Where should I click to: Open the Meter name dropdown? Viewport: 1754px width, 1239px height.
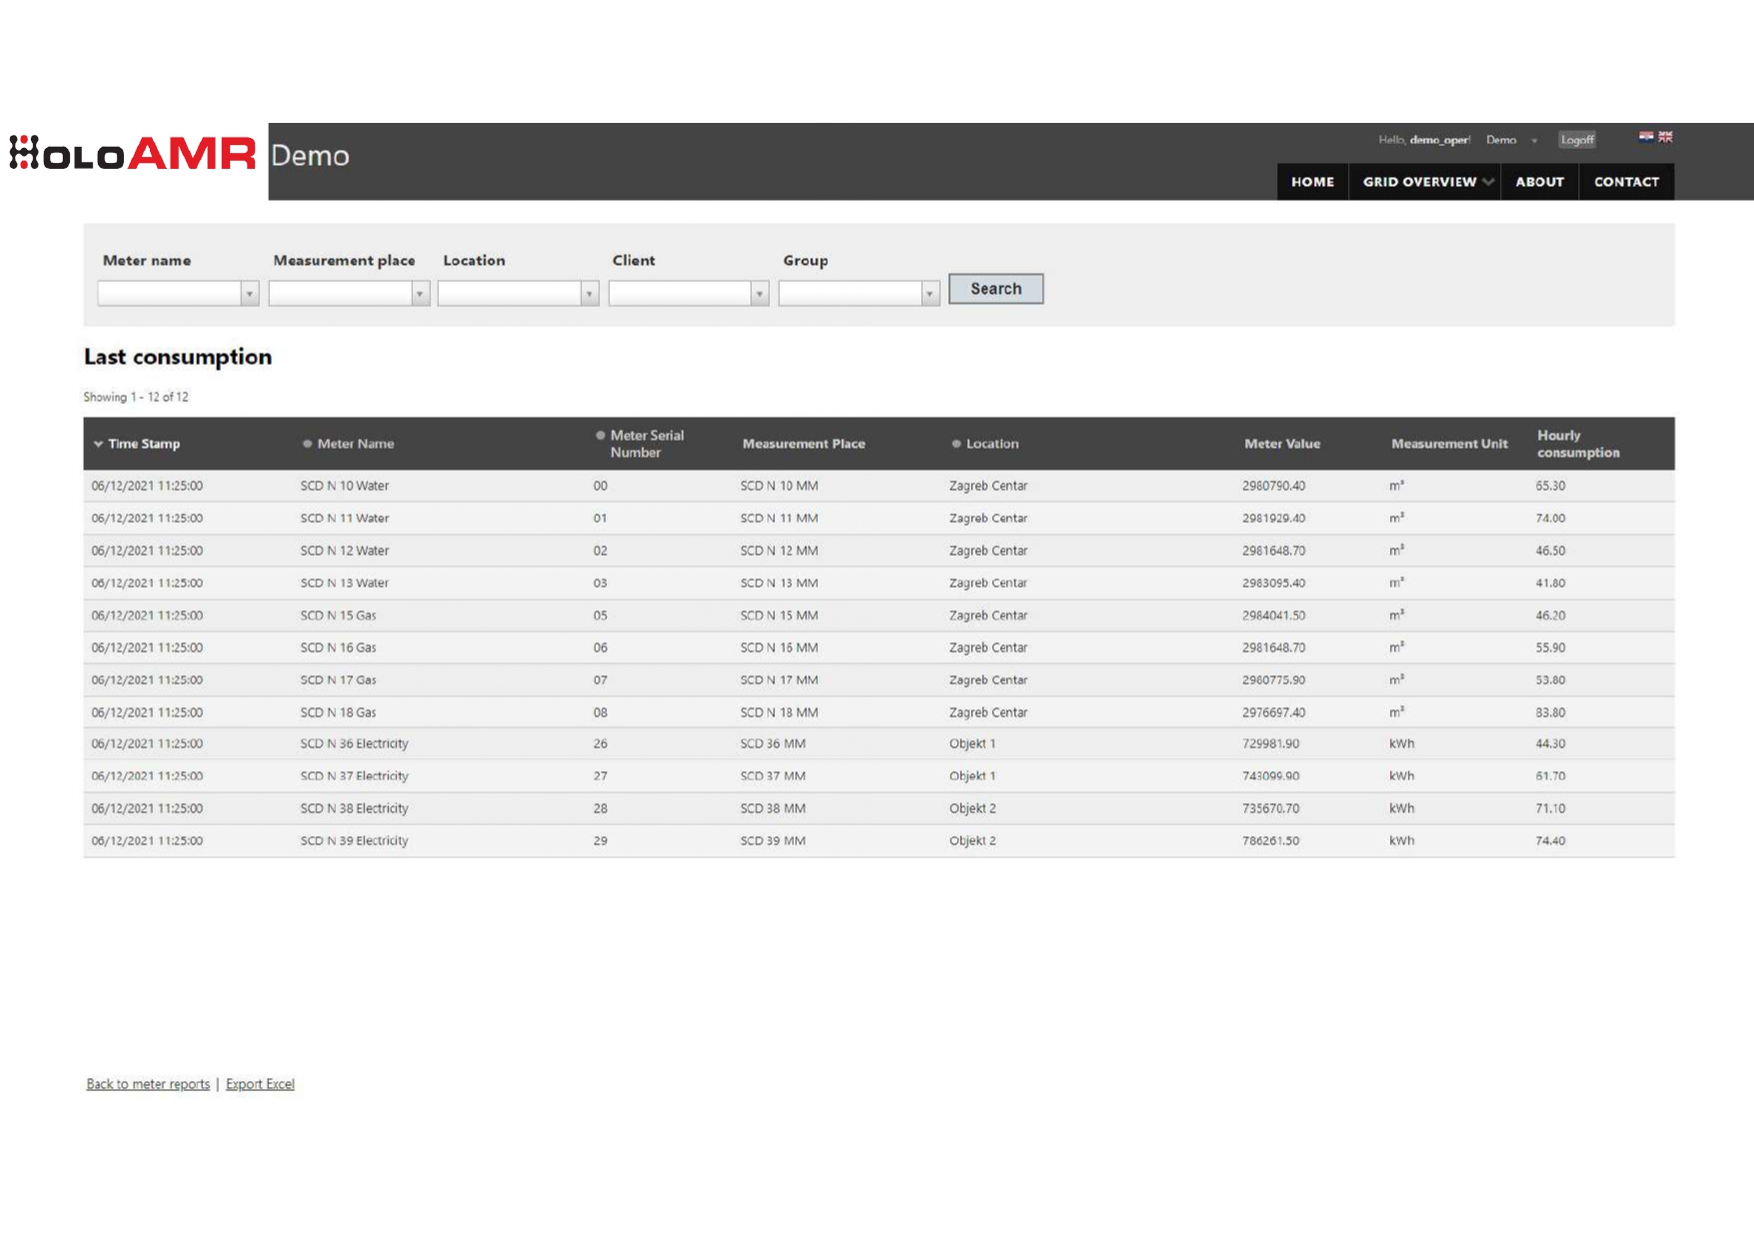coord(249,294)
